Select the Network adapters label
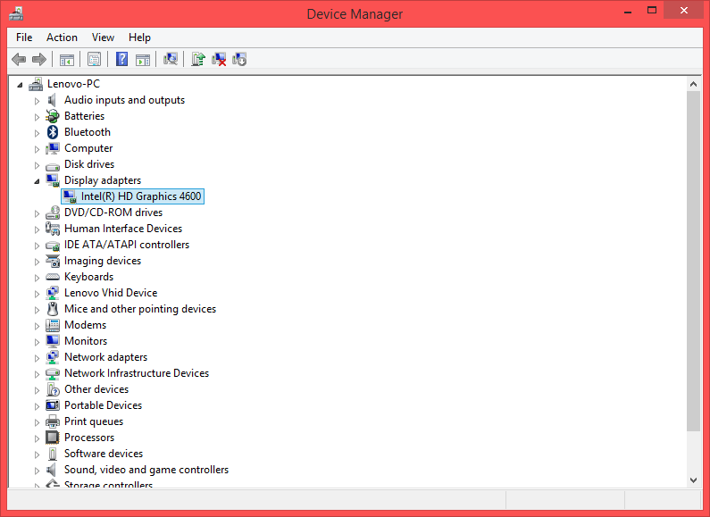 click(105, 357)
